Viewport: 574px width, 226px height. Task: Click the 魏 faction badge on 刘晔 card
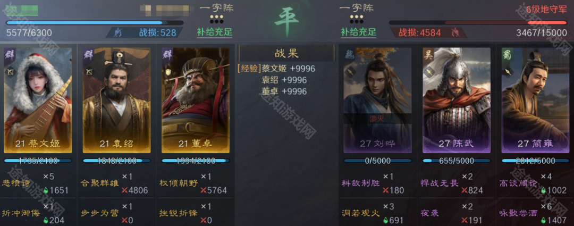point(349,55)
